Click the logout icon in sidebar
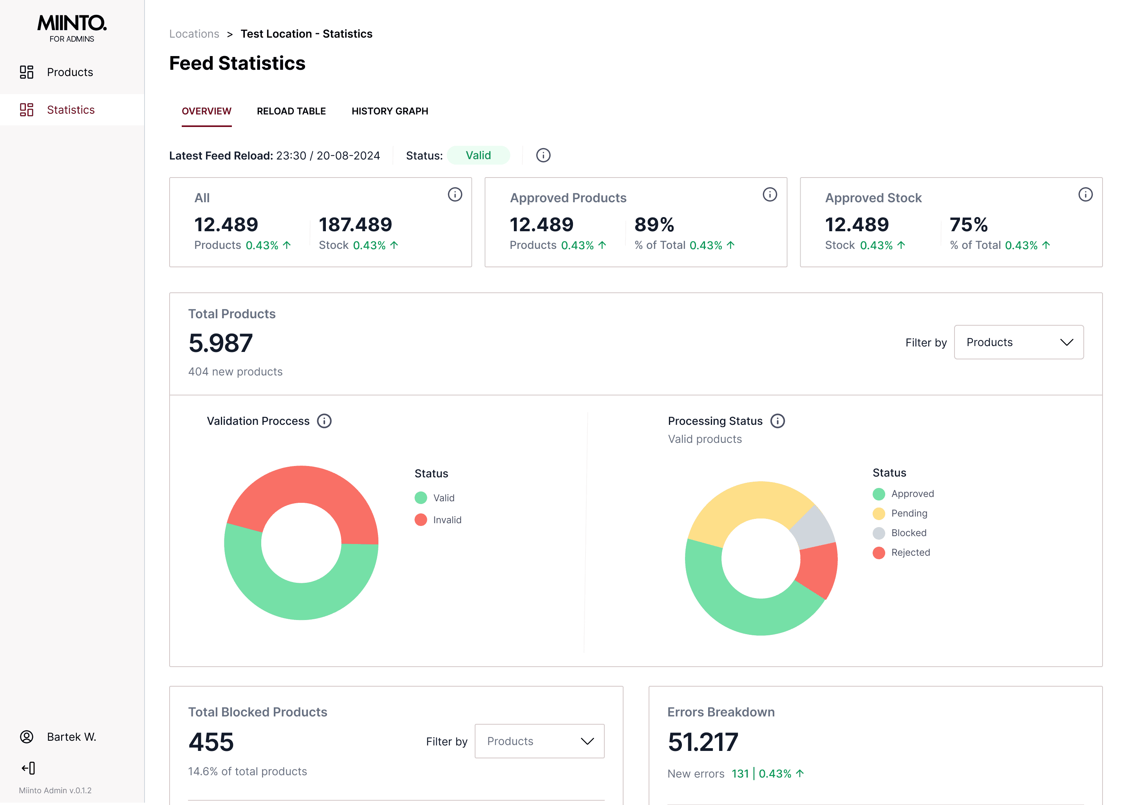The height and width of the screenshot is (805, 1128). click(28, 768)
